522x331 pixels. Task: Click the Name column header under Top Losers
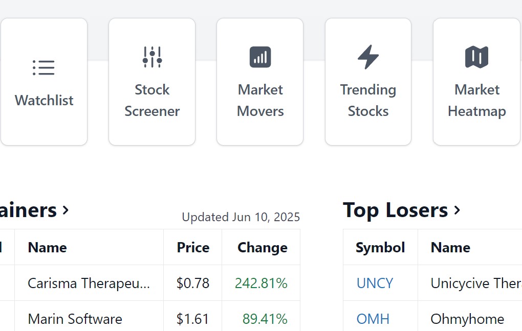[450, 247]
